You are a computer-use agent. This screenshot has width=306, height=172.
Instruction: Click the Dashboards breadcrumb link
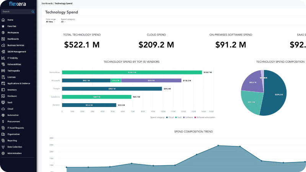[x=47, y=3]
